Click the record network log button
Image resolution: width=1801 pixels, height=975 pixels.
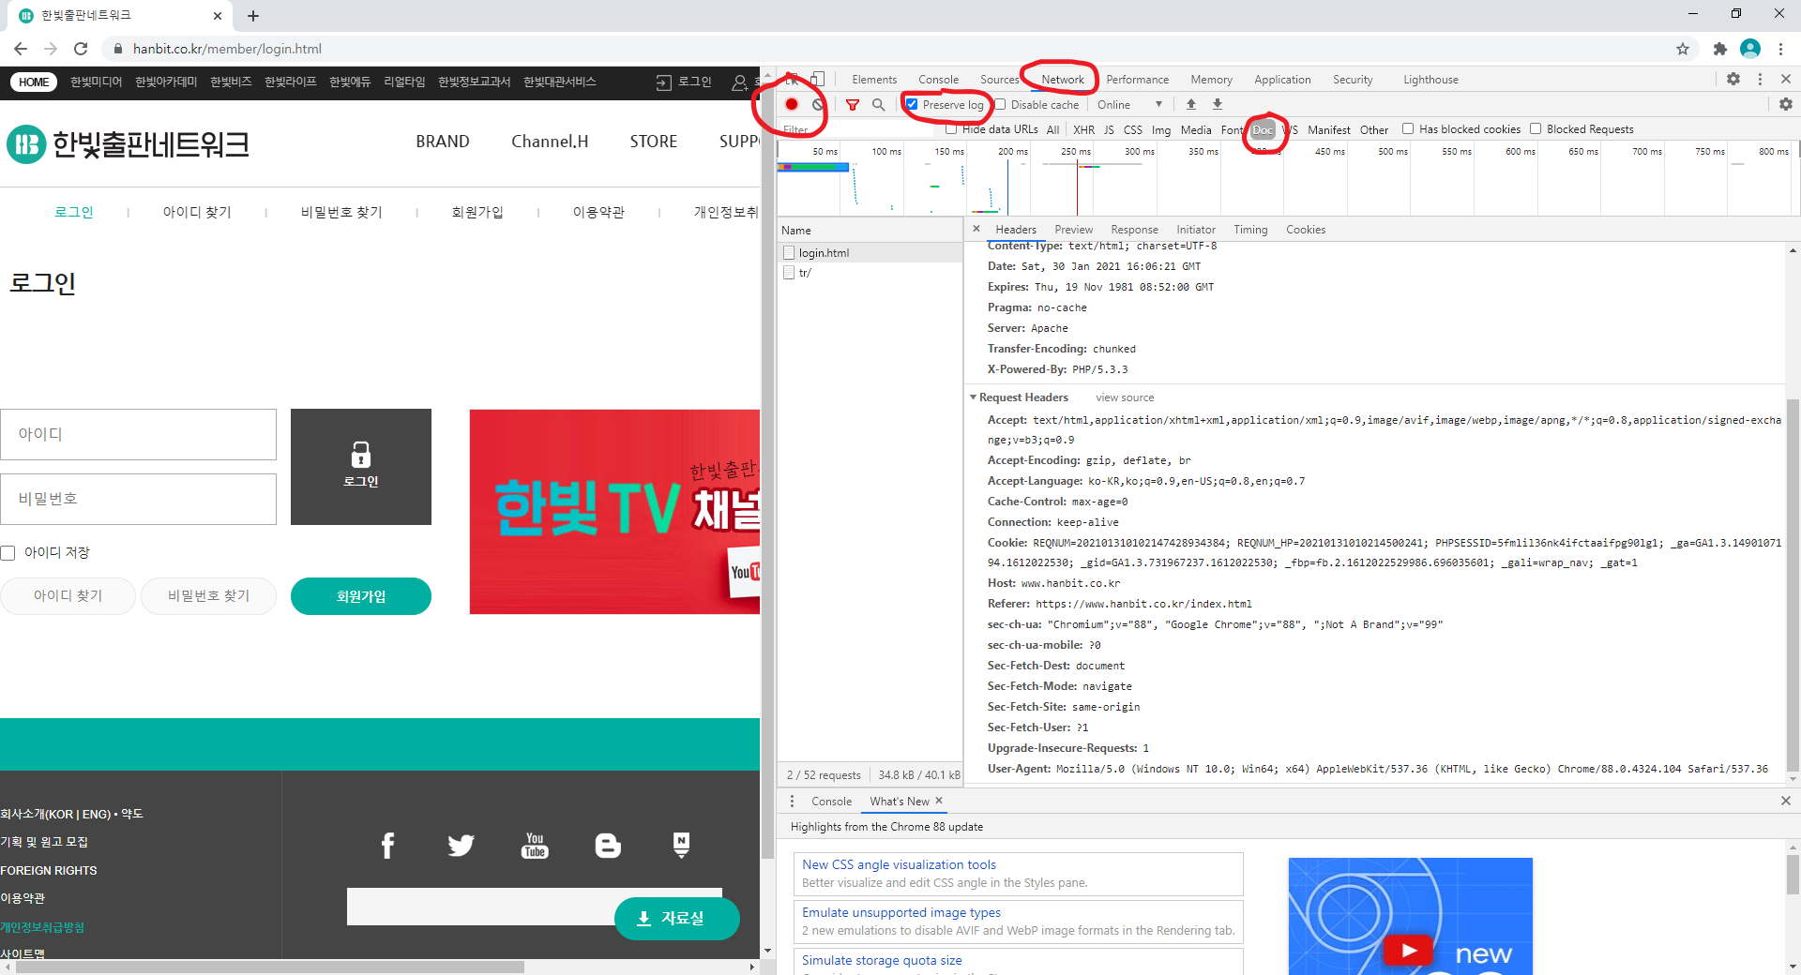pyautogui.click(x=792, y=105)
